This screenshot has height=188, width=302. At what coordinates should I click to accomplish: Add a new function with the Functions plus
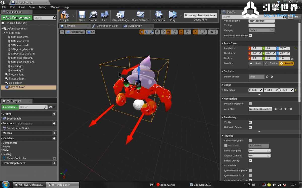(54, 123)
